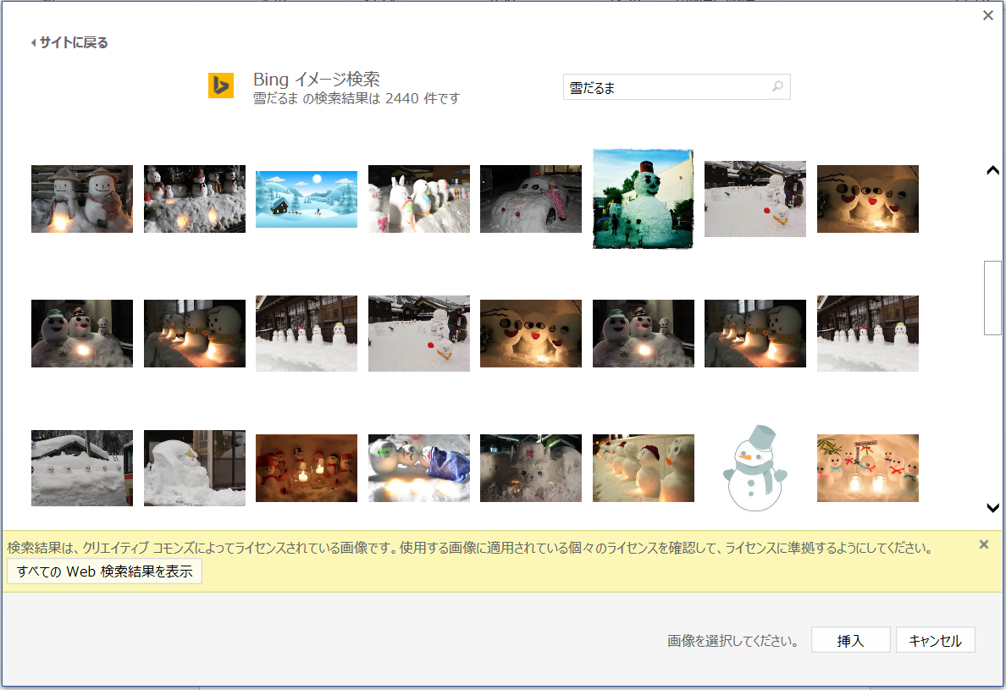Select the red-hatted snowmen with candle thumbnail
Image resolution: width=1006 pixels, height=690 pixels.
307,468
